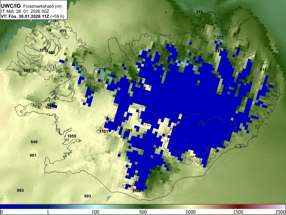Click the map value 167
286x215 pixels.
point(138,80)
